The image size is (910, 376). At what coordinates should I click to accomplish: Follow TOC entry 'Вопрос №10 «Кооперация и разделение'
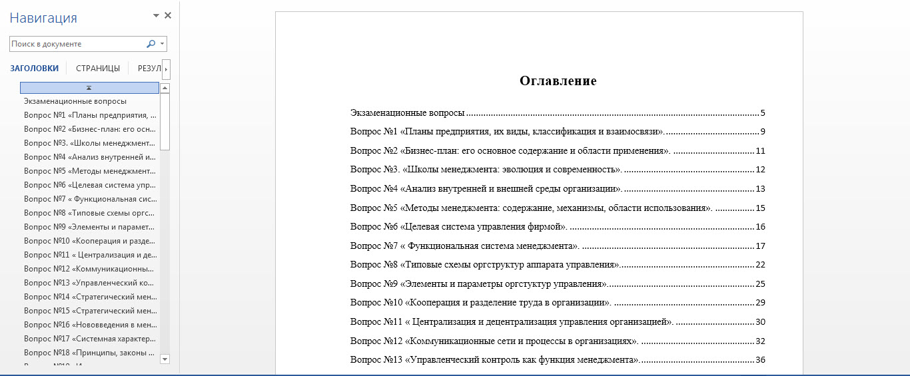point(558,303)
